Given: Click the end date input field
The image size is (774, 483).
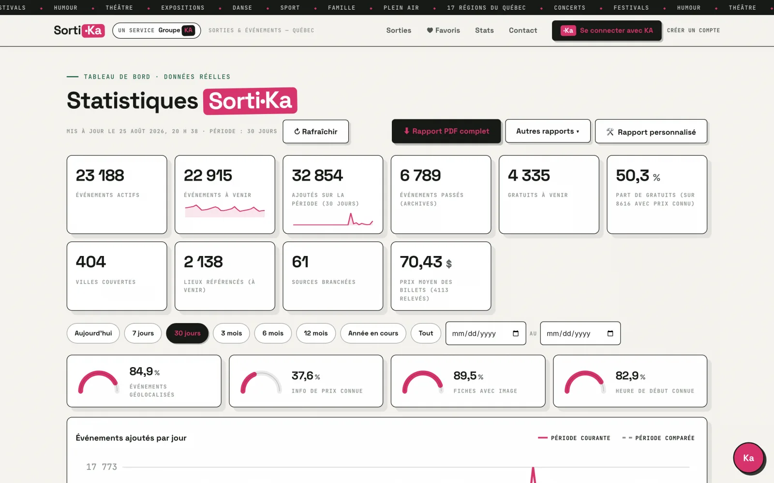Looking at the screenshot, I should tap(580, 333).
